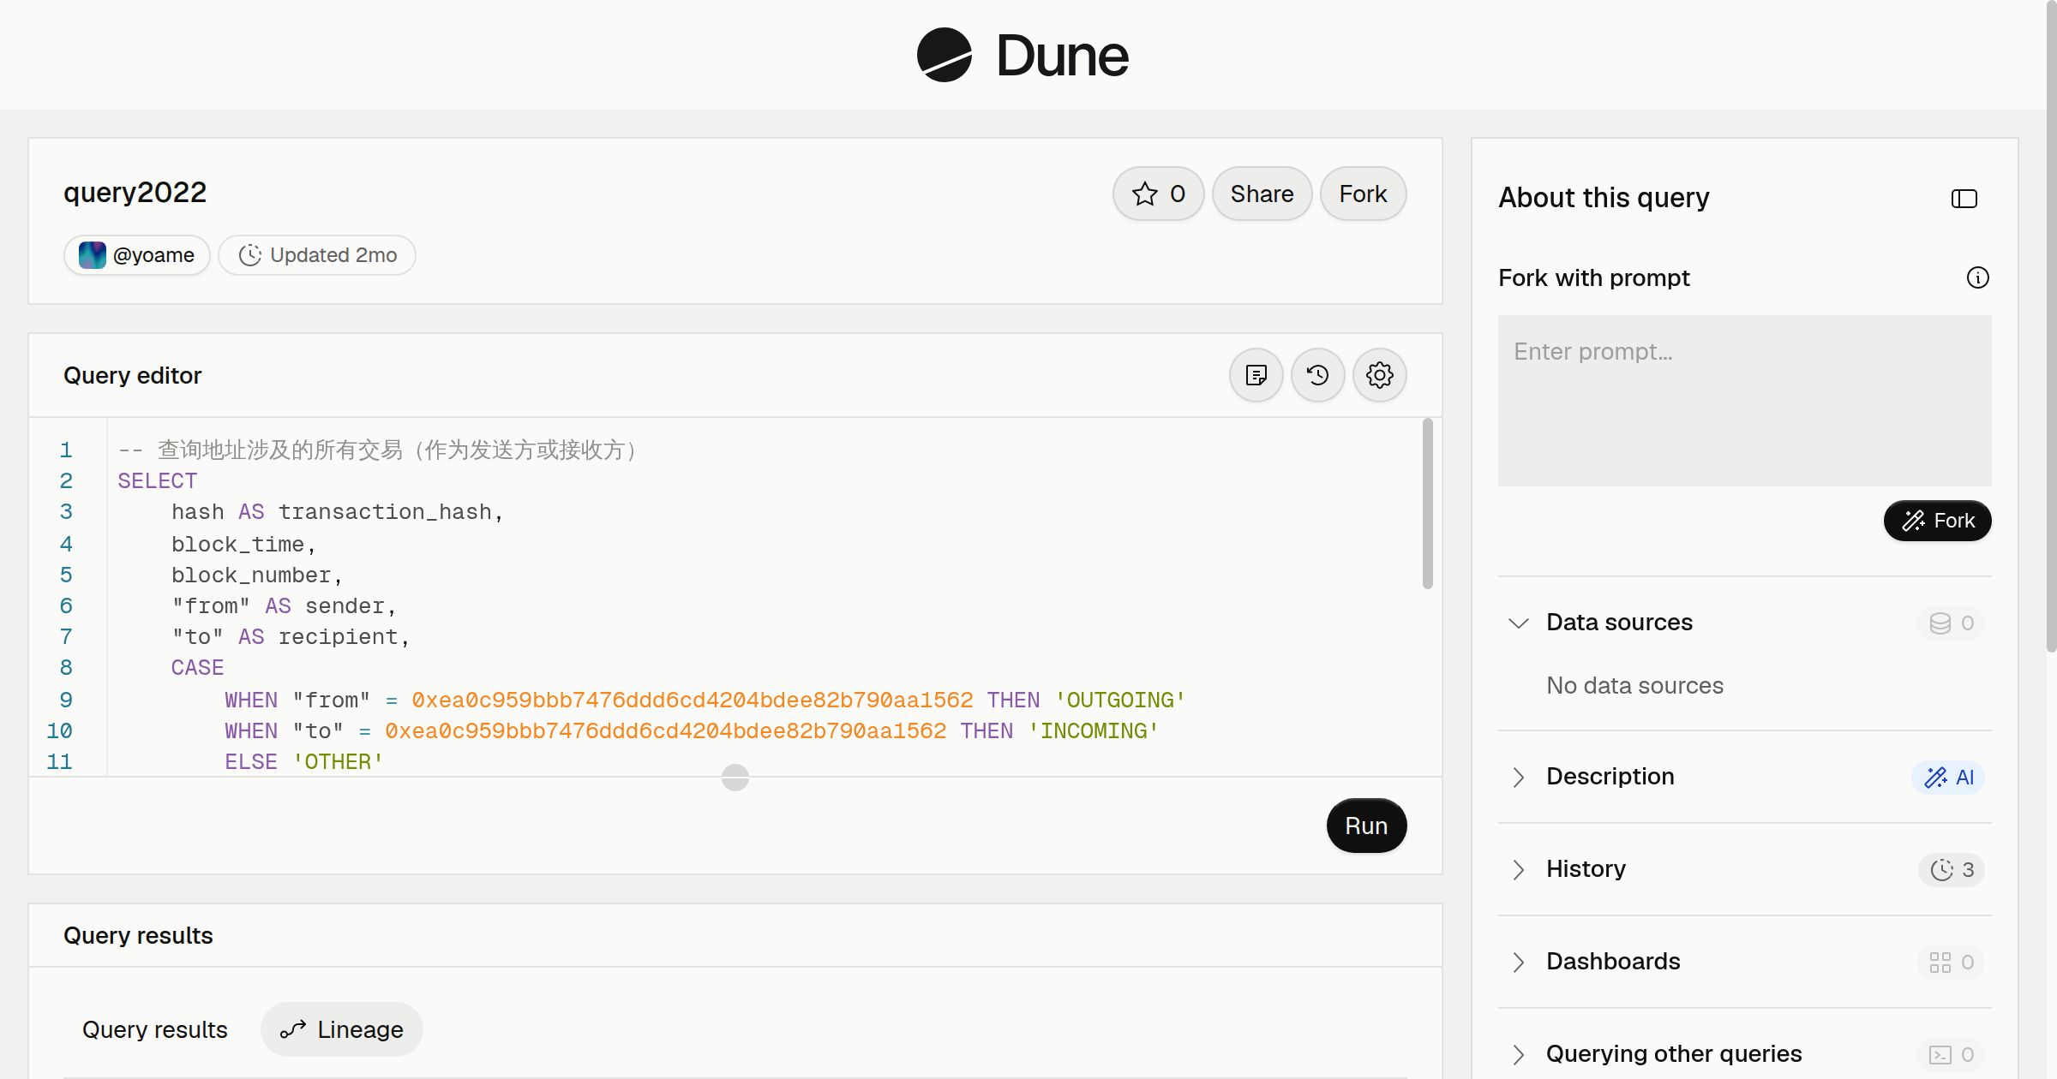Click the Querying other queries count badge
This screenshot has width=2057, height=1079.
(1951, 1055)
